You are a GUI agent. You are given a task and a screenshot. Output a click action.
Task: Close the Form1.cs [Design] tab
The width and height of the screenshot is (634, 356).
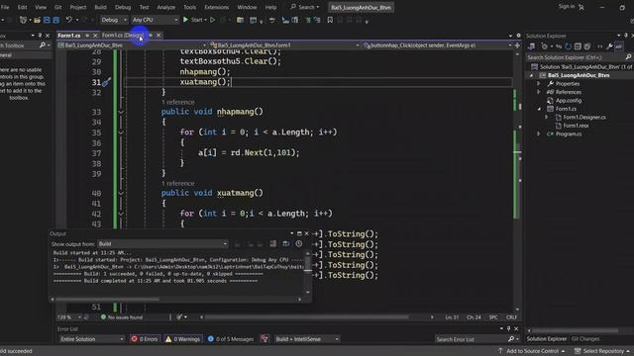158,36
